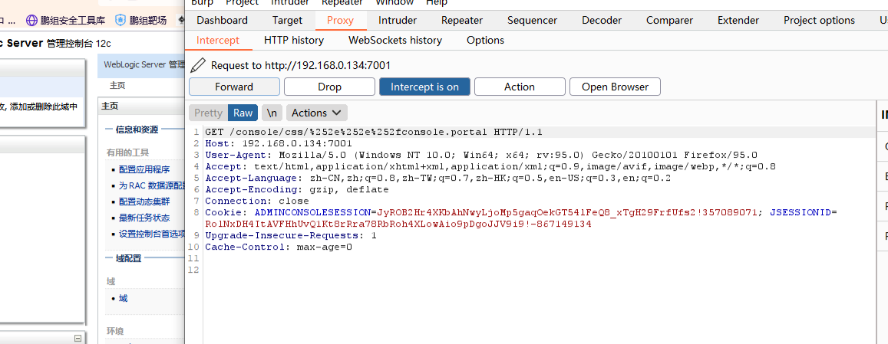The width and height of the screenshot is (888, 344).
Task: Click the 设置控制台首选项 link
Action: coord(152,234)
